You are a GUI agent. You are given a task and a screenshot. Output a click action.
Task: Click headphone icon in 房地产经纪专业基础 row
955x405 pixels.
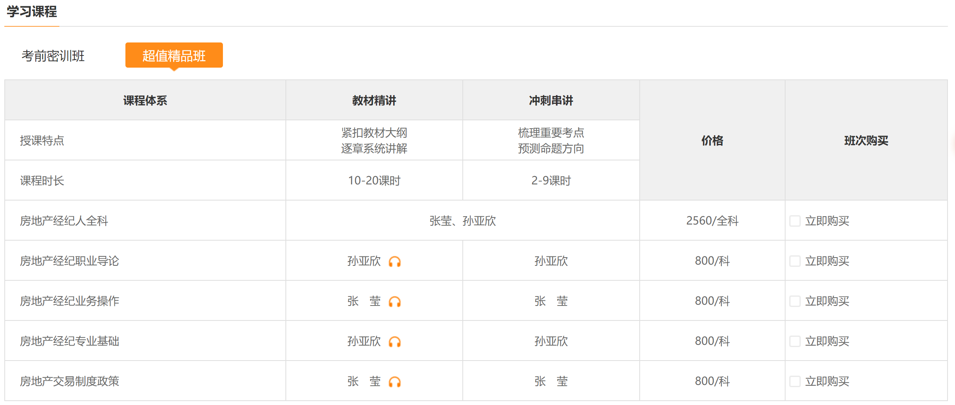click(394, 342)
